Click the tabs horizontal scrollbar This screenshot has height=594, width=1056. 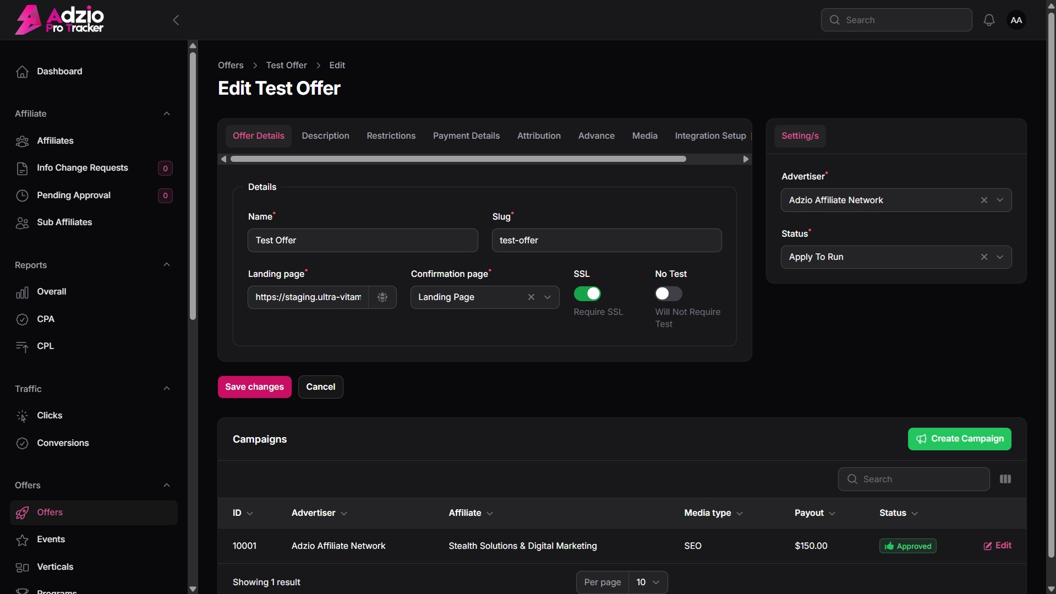(458, 159)
